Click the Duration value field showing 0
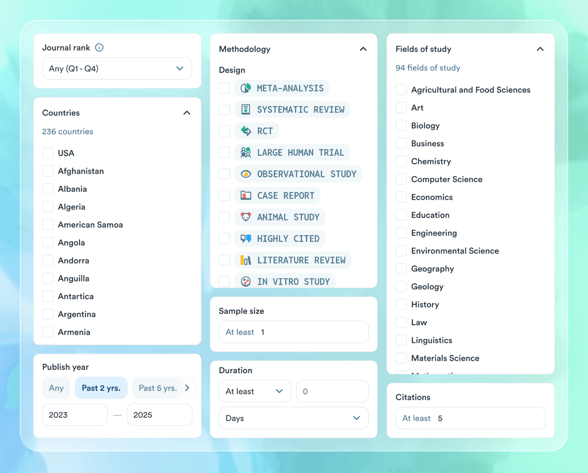This screenshot has width=588, height=473. pyautogui.click(x=332, y=391)
